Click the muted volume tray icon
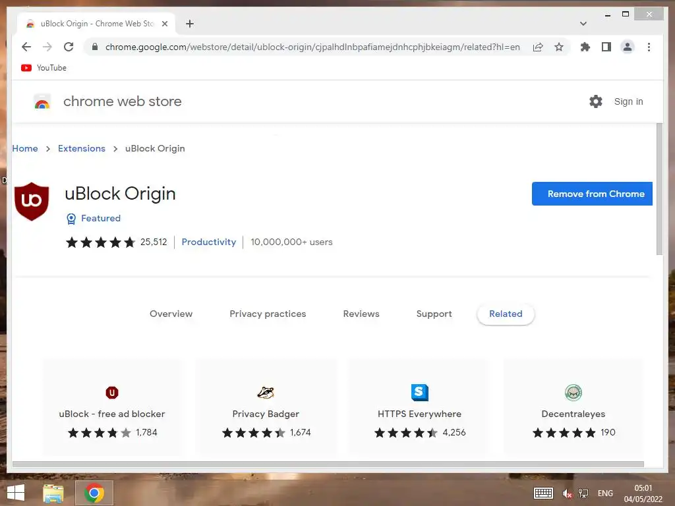Image resolution: width=675 pixels, height=506 pixels. coord(567,493)
